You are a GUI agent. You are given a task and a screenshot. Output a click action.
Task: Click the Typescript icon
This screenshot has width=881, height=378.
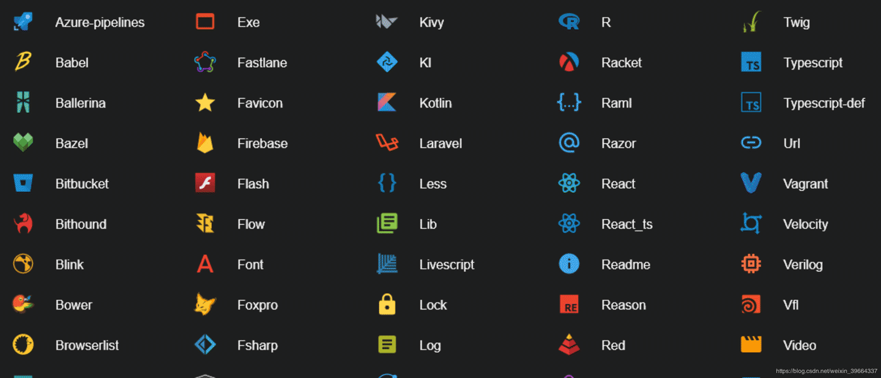tap(751, 62)
